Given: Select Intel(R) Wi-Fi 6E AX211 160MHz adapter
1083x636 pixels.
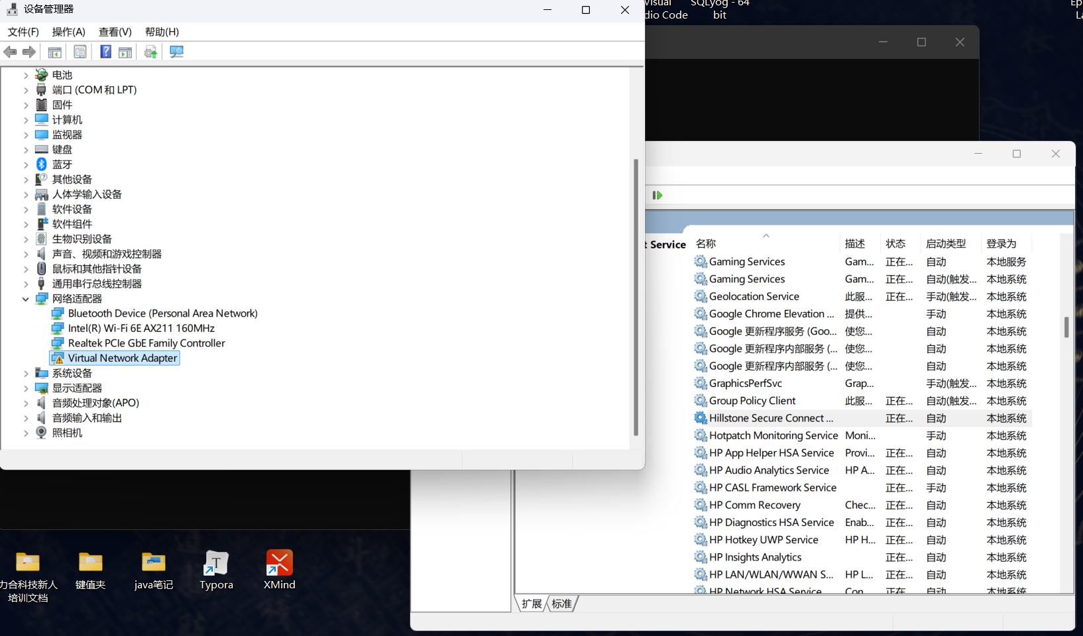Looking at the screenshot, I should point(141,328).
